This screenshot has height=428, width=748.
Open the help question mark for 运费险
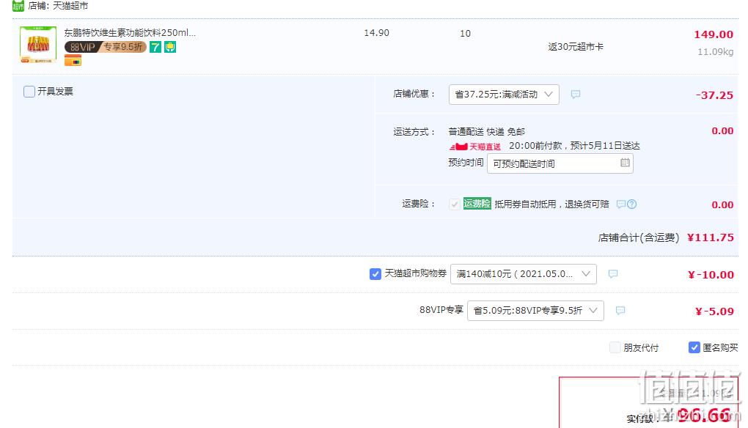tap(631, 204)
